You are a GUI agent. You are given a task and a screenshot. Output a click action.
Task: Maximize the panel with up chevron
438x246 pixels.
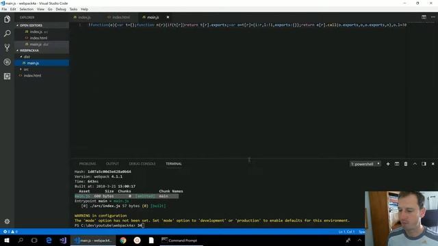[x=415, y=164]
